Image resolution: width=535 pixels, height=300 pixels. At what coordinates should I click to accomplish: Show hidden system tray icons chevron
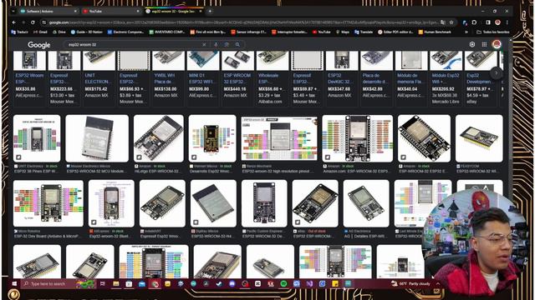[x=438, y=283]
